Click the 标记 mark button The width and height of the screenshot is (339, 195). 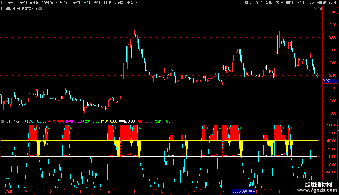pyautogui.click(x=311, y=3)
